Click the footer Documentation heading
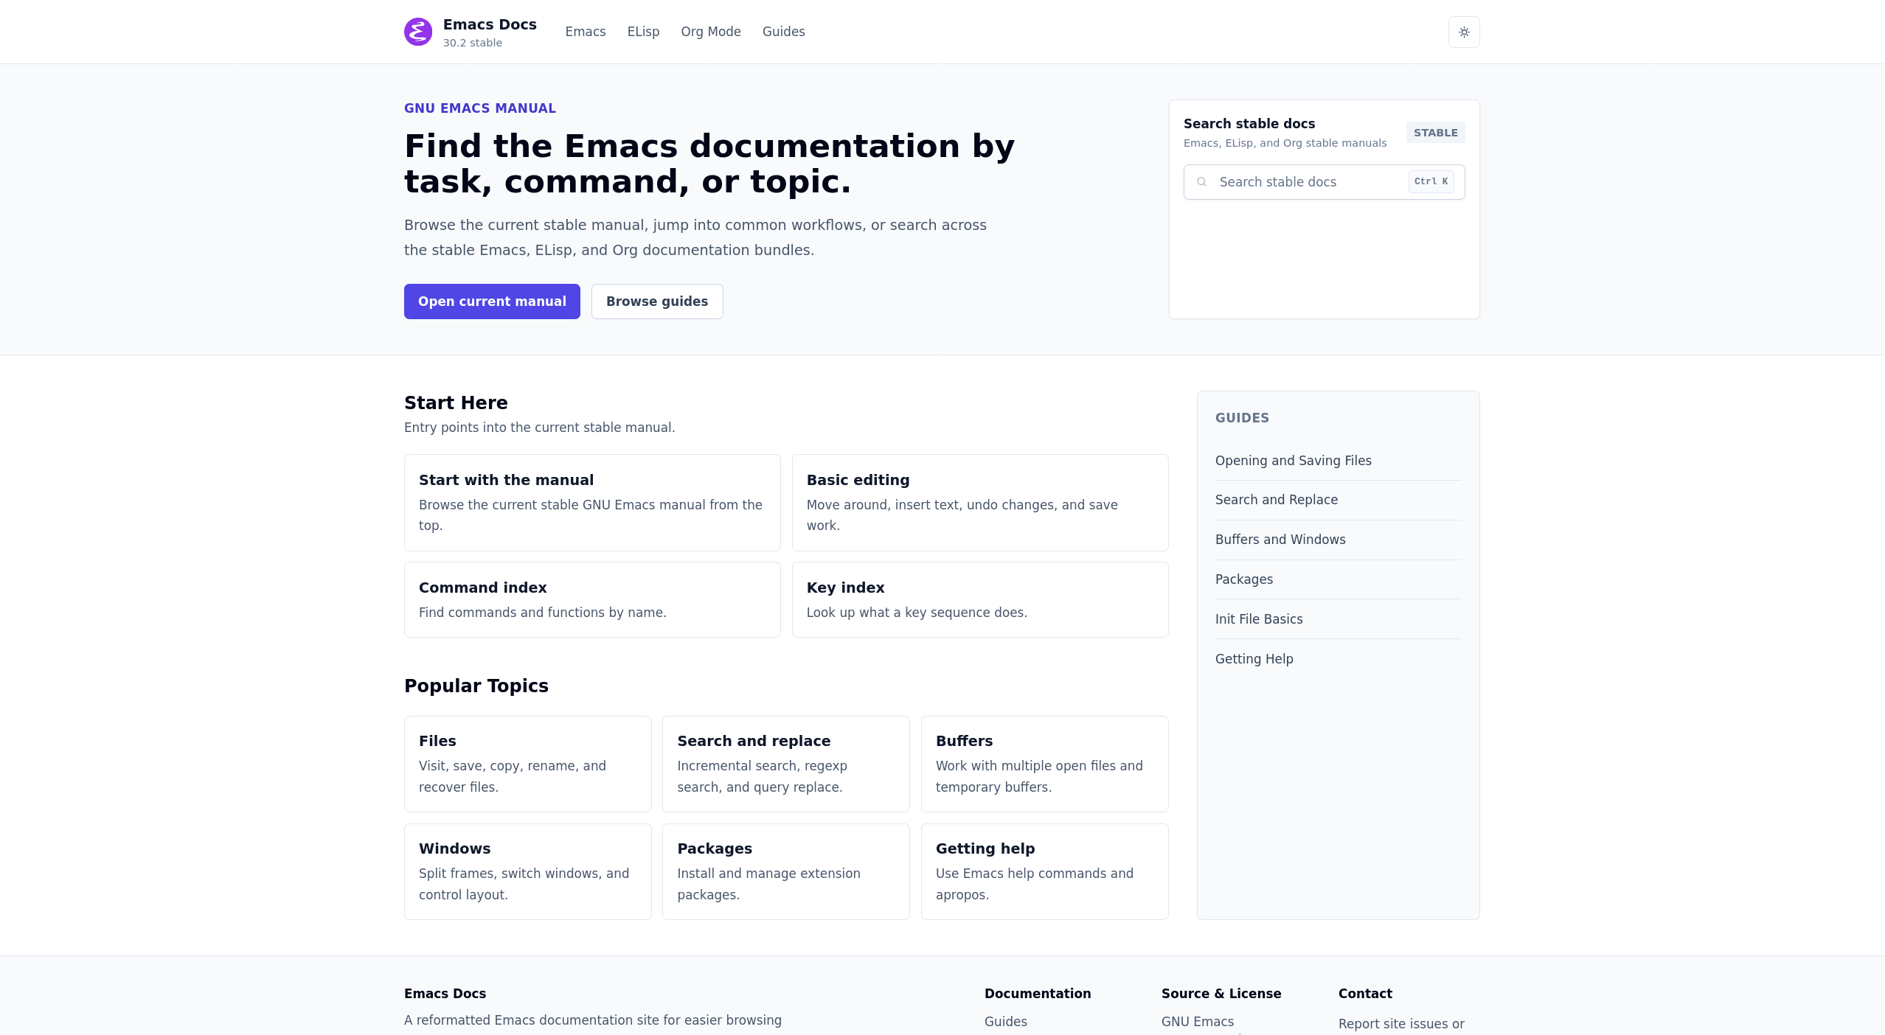This screenshot has height=1035, width=1885. click(x=1038, y=994)
